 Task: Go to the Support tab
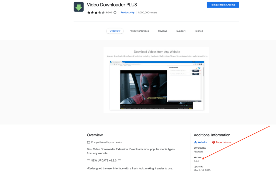[x=181, y=31]
